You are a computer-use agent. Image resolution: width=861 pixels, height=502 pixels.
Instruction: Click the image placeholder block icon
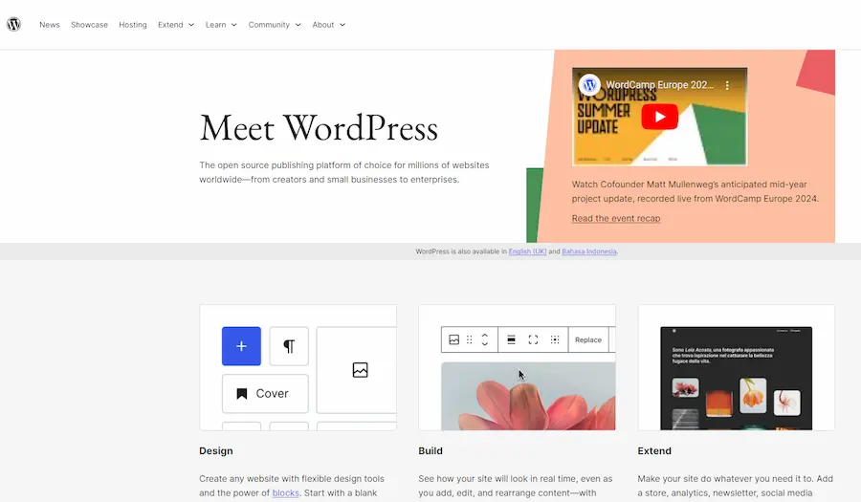[x=361, y=370]
